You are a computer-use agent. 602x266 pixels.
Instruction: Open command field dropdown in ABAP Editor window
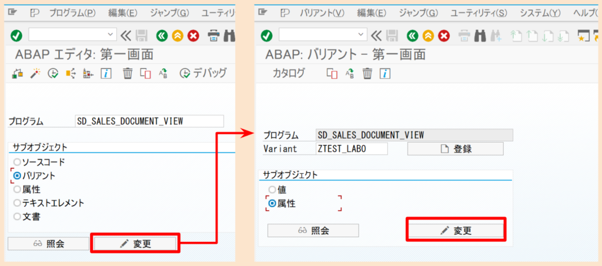pyautogui.click(x=111, y=34)
